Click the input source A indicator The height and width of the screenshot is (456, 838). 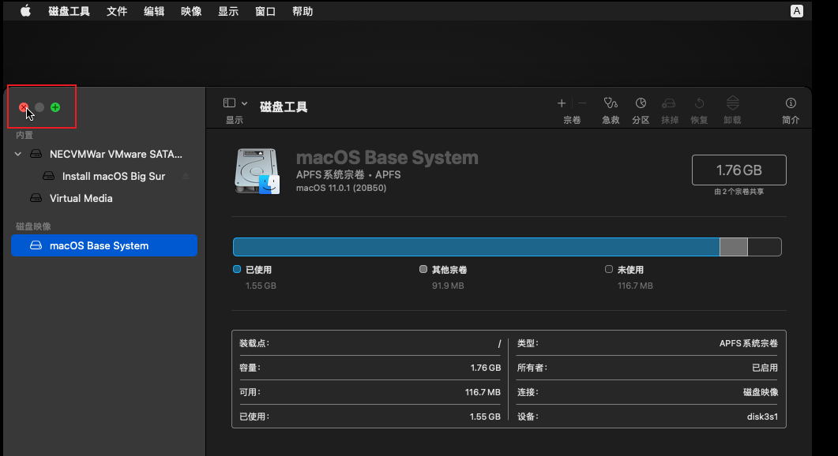796,11
